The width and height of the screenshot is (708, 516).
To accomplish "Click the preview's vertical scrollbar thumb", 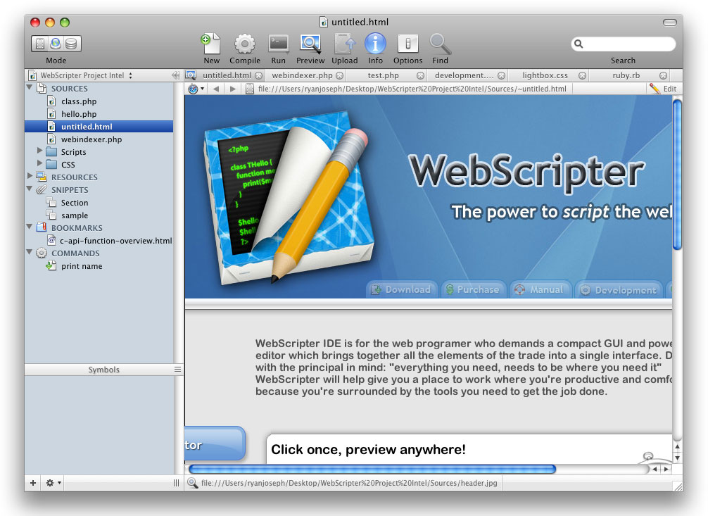I will [x=677, y=174].
